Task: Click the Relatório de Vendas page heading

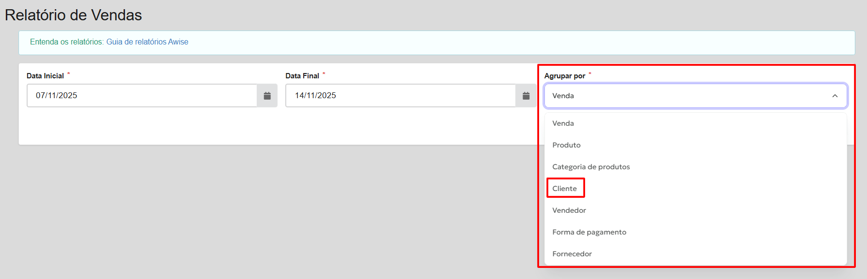Action: [73, 15]
